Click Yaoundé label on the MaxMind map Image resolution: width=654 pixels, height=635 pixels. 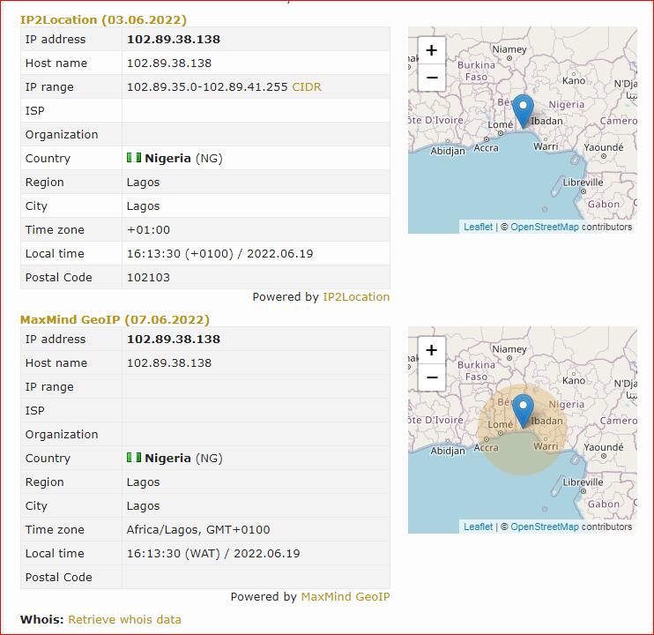click(604, 447)
